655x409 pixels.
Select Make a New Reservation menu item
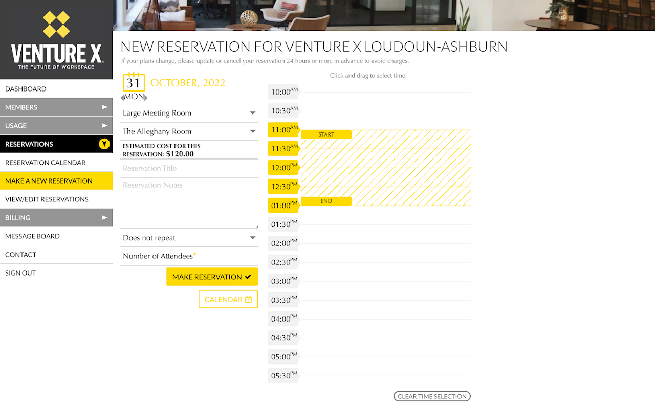56,181
